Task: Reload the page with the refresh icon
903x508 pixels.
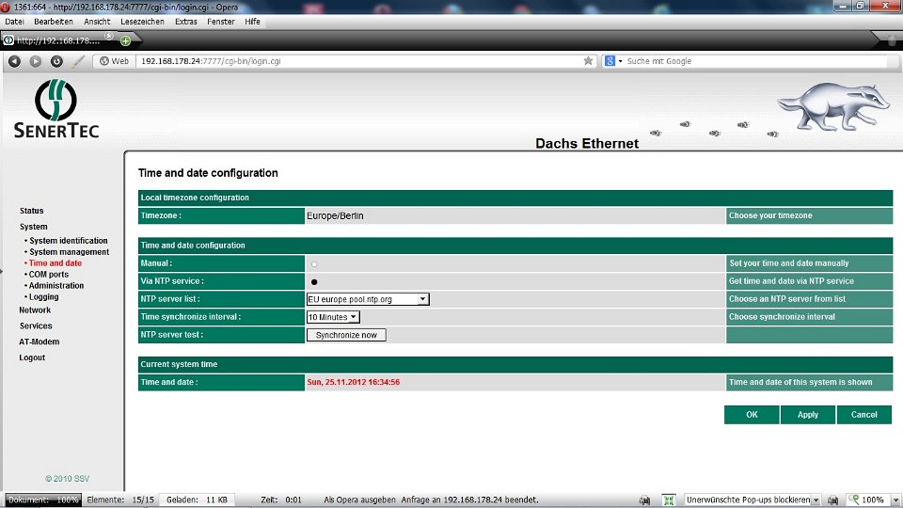Action: point(56,61)
